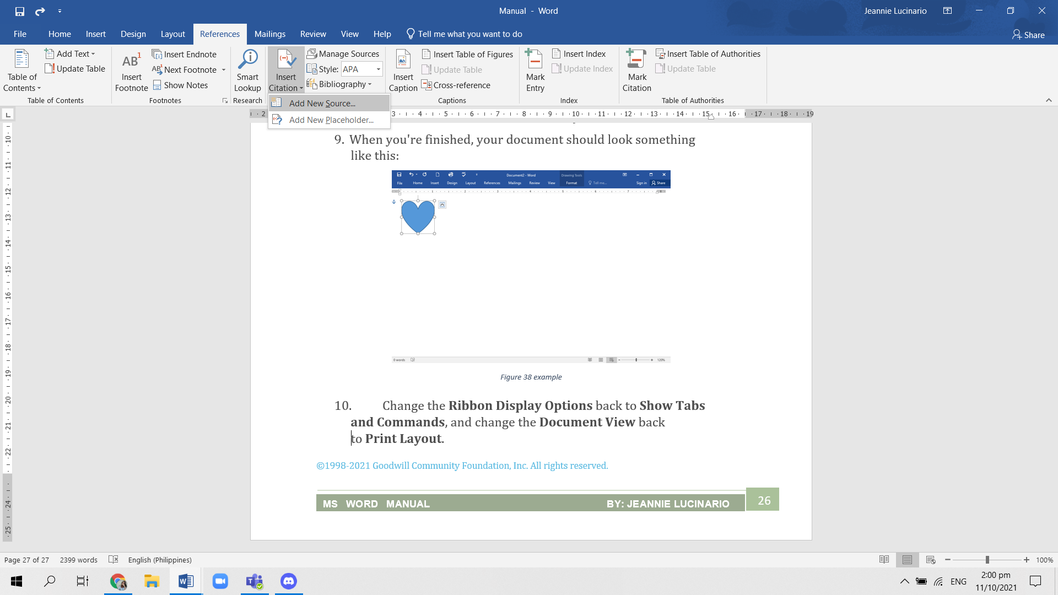Switch to Print Layout view
Viewport: 1058px width, 595px height.
point(908,560)
